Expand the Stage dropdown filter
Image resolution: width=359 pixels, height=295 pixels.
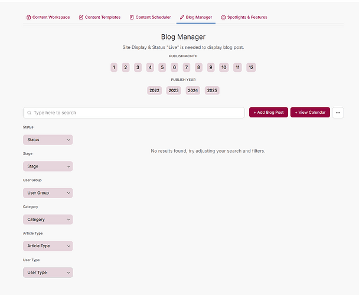point(48,166)
